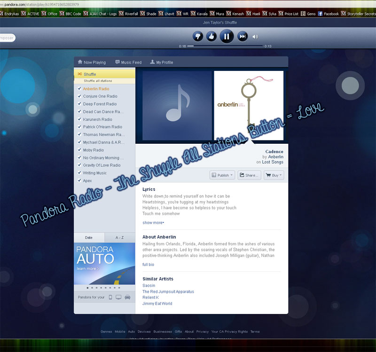This screenshot has height=352, width=376.
Task: Click learn more on Pandora Auto
Action: [88, 268]
